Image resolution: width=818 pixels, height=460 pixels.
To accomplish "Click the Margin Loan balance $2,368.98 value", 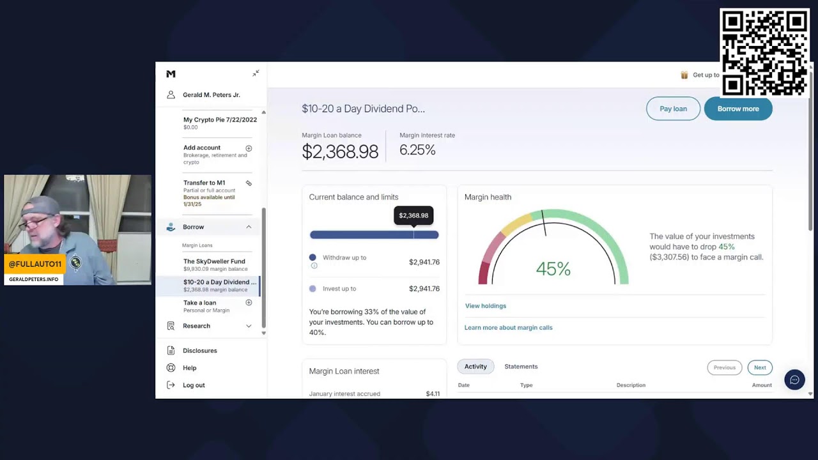I will pos(340,151).
